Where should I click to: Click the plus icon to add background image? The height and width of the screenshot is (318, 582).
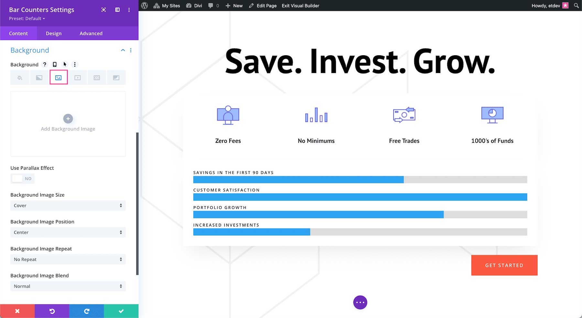[68, 119]
